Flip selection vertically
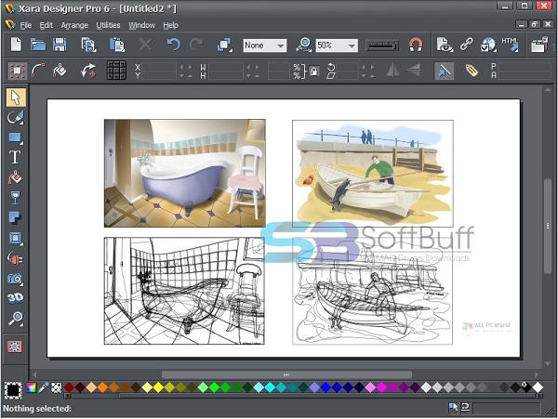Viewport: 558px width, 419px height. [x=414, y=71]
